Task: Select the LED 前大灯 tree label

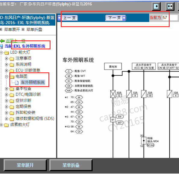Action: pos(20,52)
